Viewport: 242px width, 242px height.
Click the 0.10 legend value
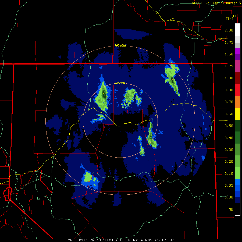pos(229,174)
